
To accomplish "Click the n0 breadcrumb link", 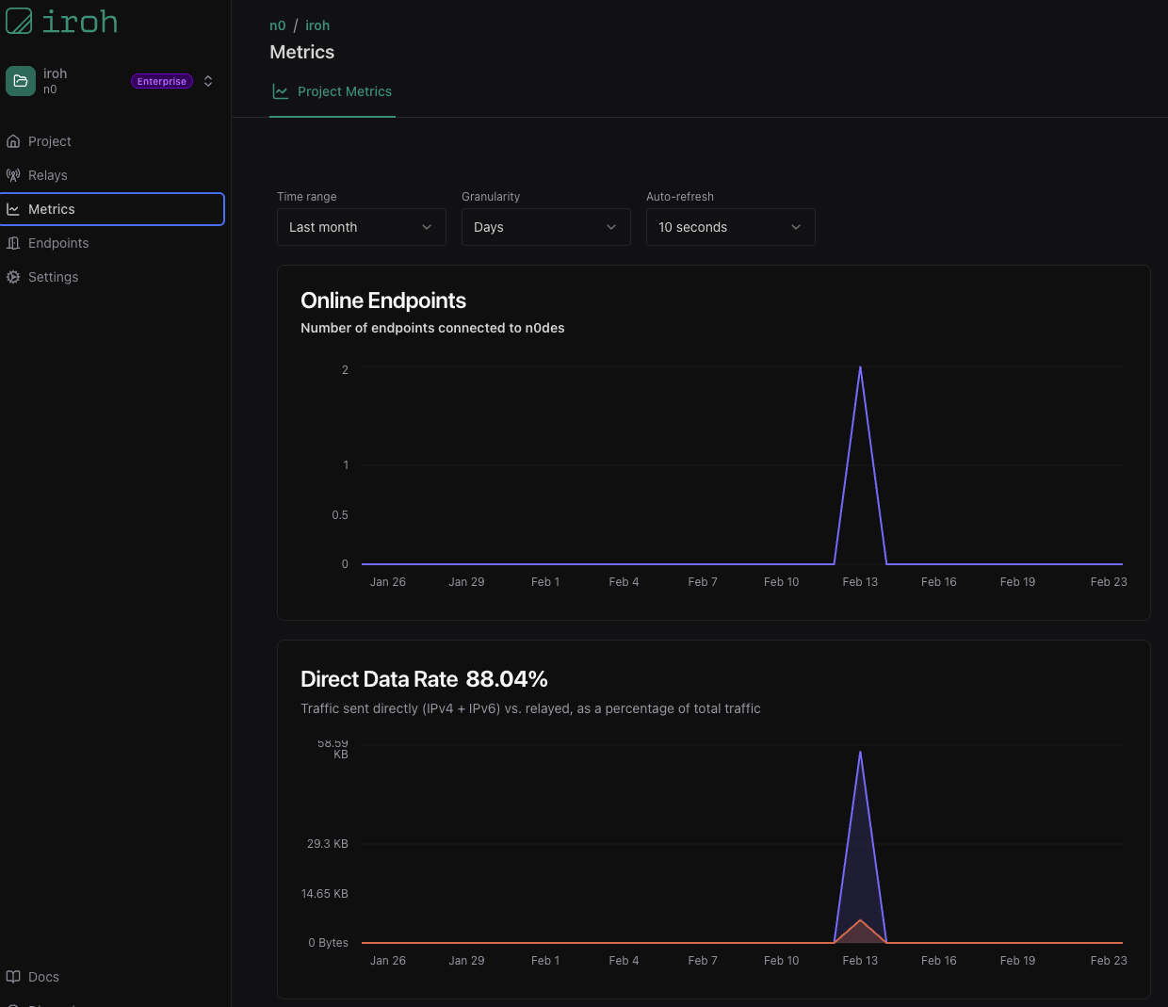I will 278,25.
